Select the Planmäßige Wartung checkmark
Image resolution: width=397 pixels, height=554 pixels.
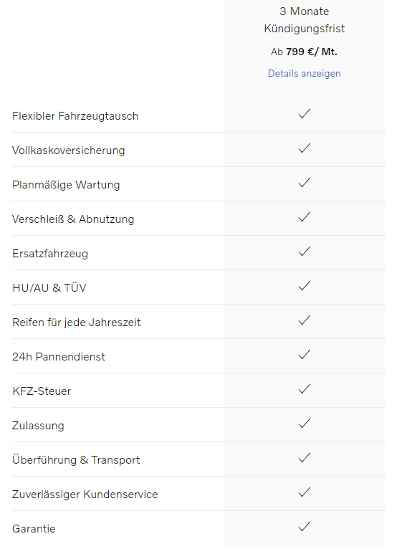point(304,183)
